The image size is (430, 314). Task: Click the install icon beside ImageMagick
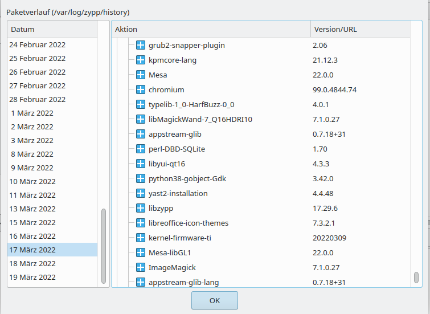[141, 267]
